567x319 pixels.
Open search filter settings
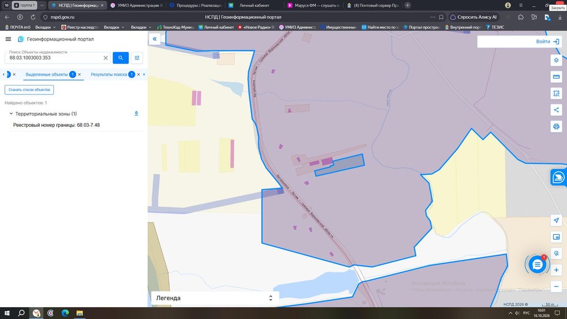pos(137,58)
